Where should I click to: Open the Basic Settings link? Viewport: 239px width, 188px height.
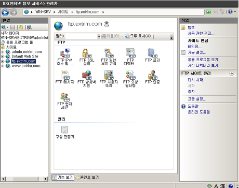[x=197, y=52]
